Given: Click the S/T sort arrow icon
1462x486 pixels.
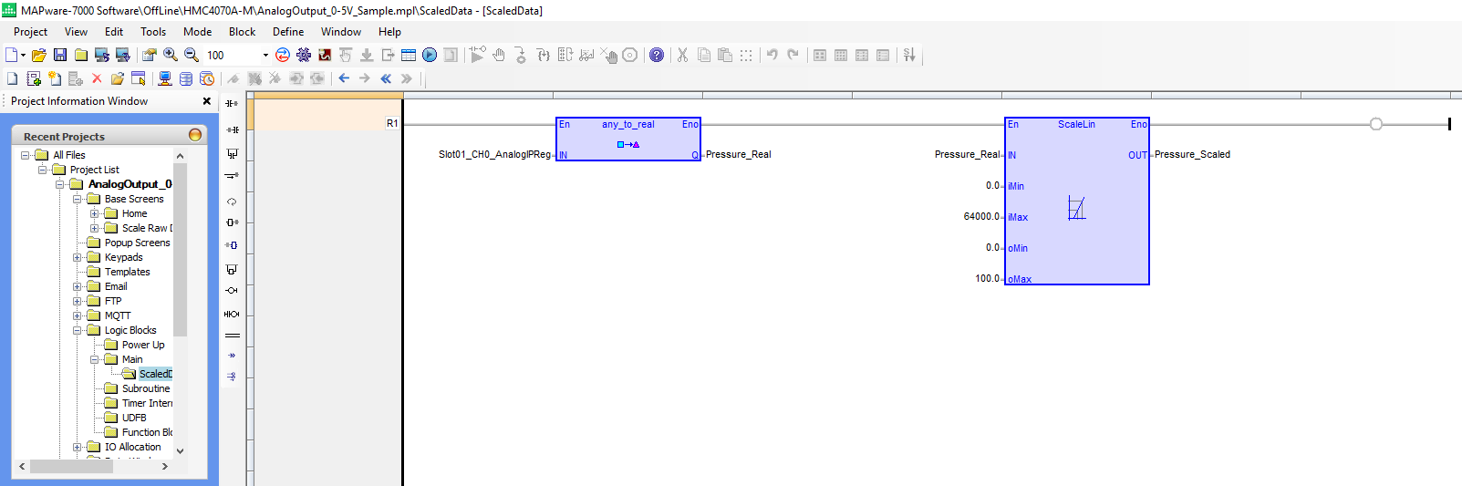Looking at the screenshot, I should [x=909, y=56].
